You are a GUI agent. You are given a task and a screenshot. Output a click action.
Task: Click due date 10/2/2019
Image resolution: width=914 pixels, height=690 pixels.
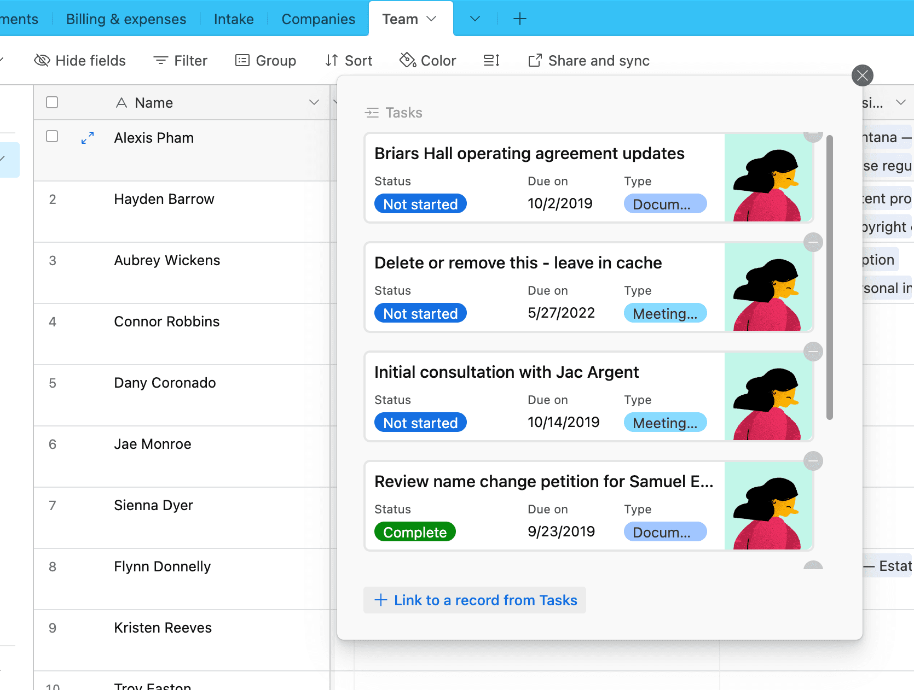coord(560,203)
